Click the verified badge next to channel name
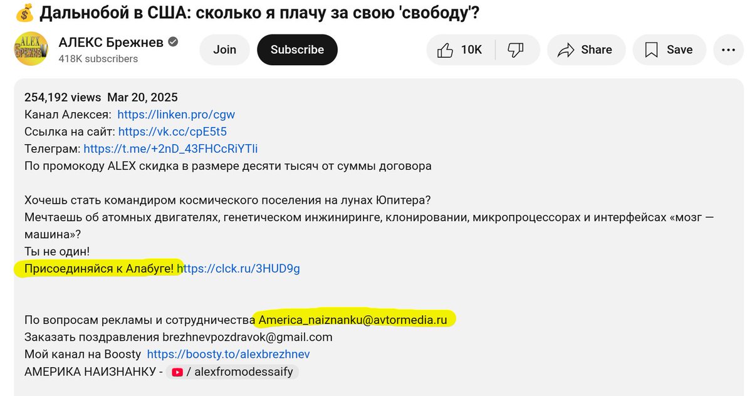Viewport: 752px width, 396px height. point(174,43)
